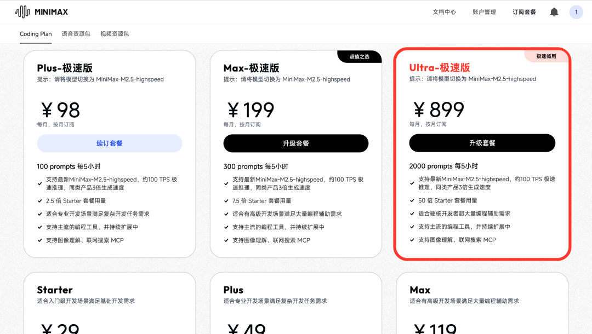Click the 2000 prompts 每5小时 text
The height and width of the screenshot is (334, 592).
443,166
